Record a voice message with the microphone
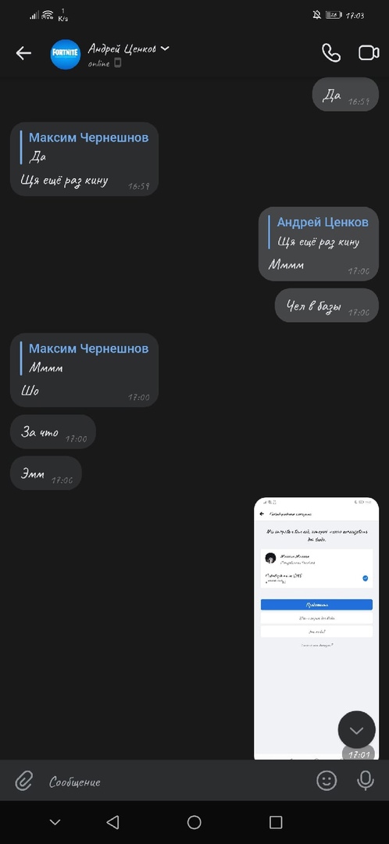Viewport: 389px width, 844px height. coord(366,780)
